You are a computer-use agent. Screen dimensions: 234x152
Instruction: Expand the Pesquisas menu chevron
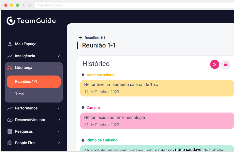click(59, 131)
